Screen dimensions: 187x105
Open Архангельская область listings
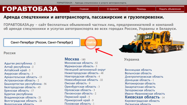(21, 77)
